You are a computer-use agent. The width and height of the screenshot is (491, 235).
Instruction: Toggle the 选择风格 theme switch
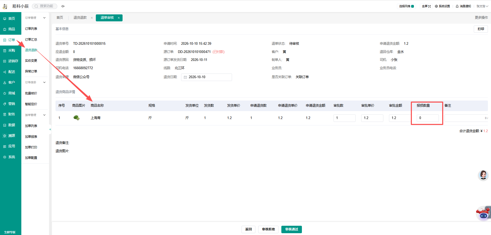[x=413, y=6]
